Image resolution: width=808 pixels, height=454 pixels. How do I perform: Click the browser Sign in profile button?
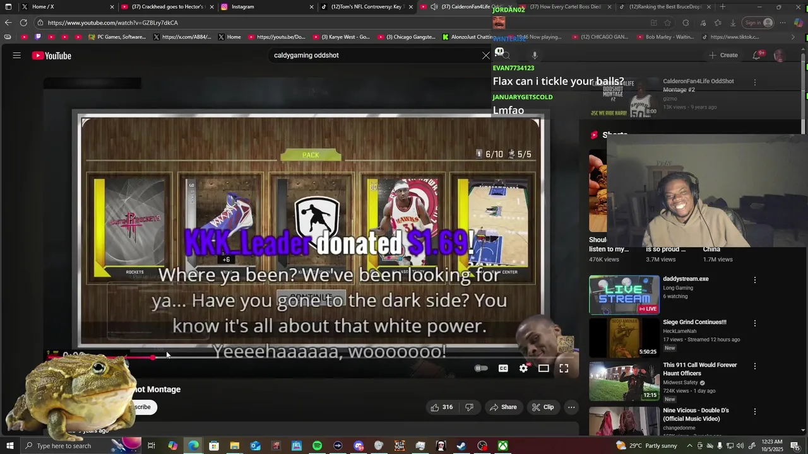(x=759, y=23)
